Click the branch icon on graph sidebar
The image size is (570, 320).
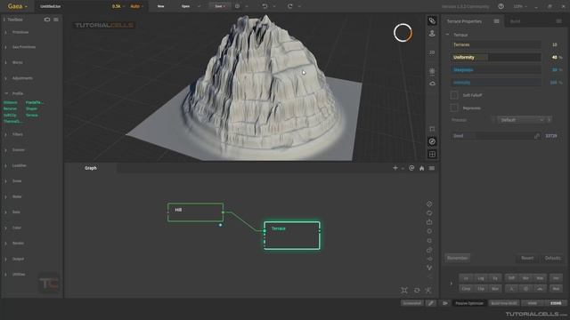(429, 268)
